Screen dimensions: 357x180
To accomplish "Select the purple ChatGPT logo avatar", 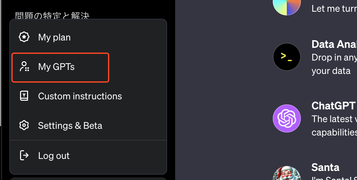I will (x=287, y=118).
